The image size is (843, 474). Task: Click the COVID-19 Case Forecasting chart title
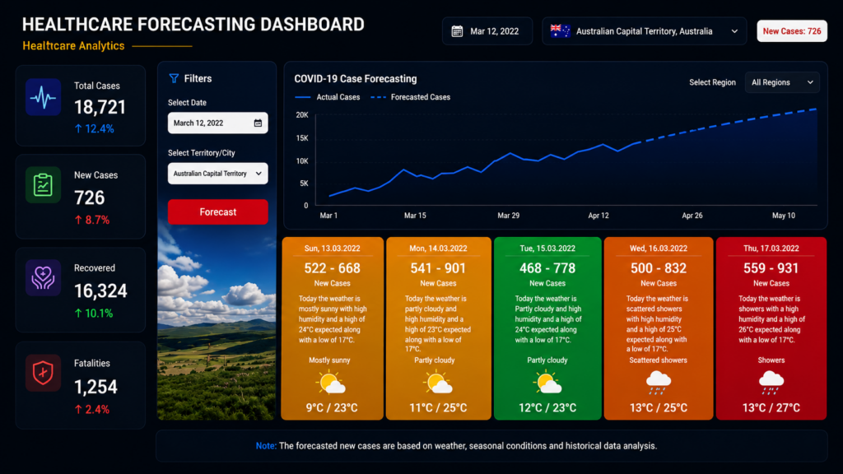coord(356,79)
